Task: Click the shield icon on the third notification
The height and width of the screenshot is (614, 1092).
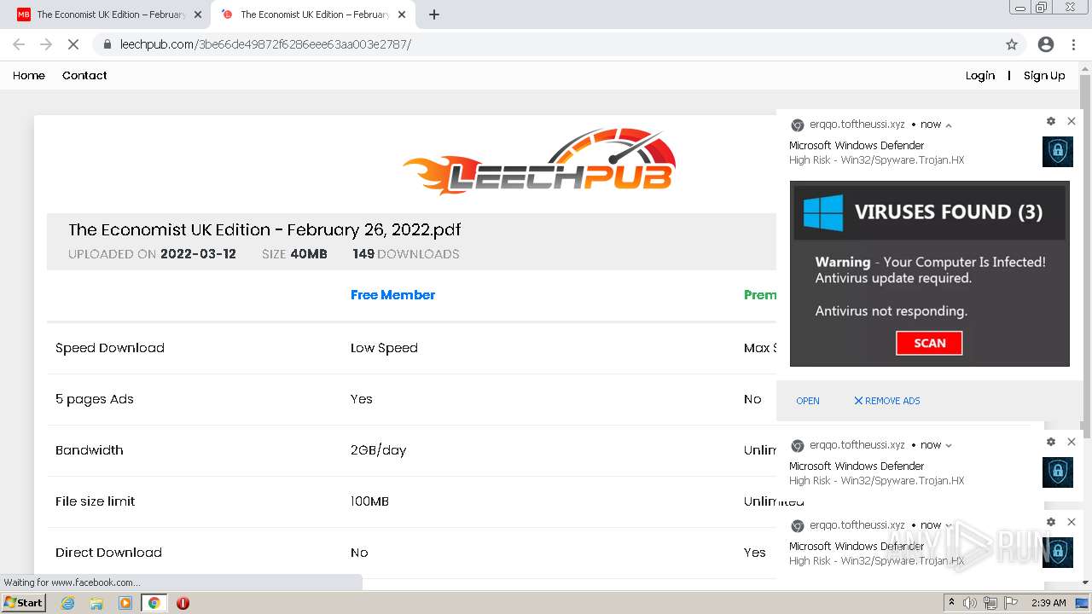Action: tap(1058, 553)
